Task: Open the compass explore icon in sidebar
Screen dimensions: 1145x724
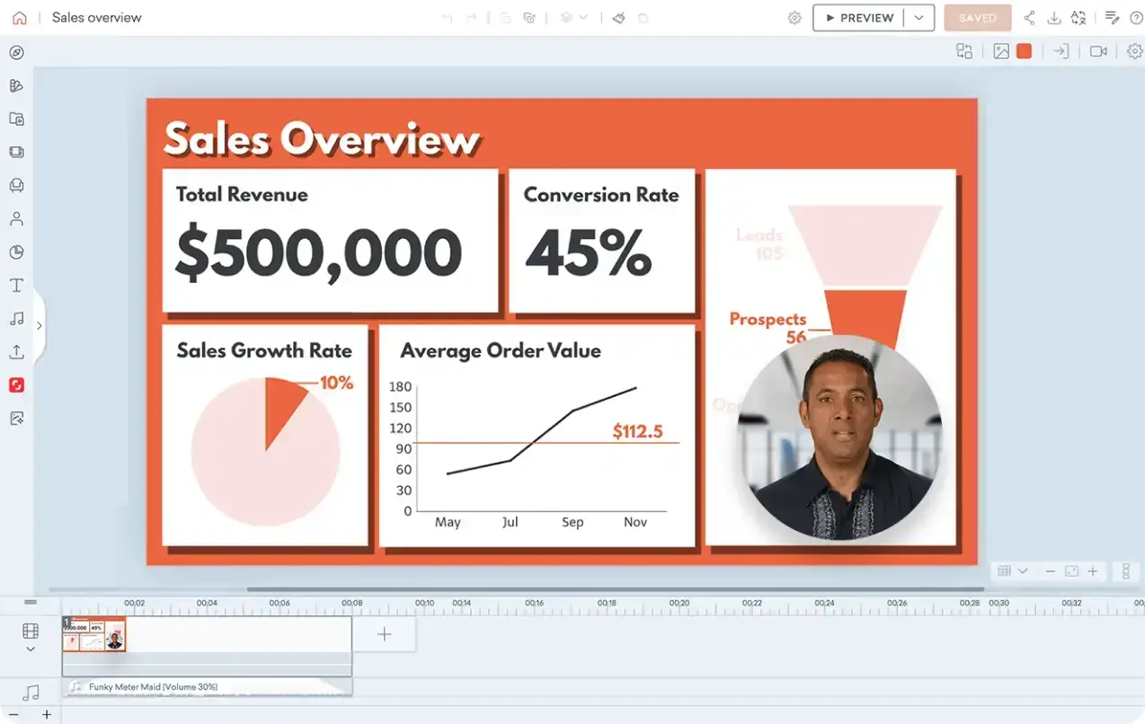Action: click(16, 52)
